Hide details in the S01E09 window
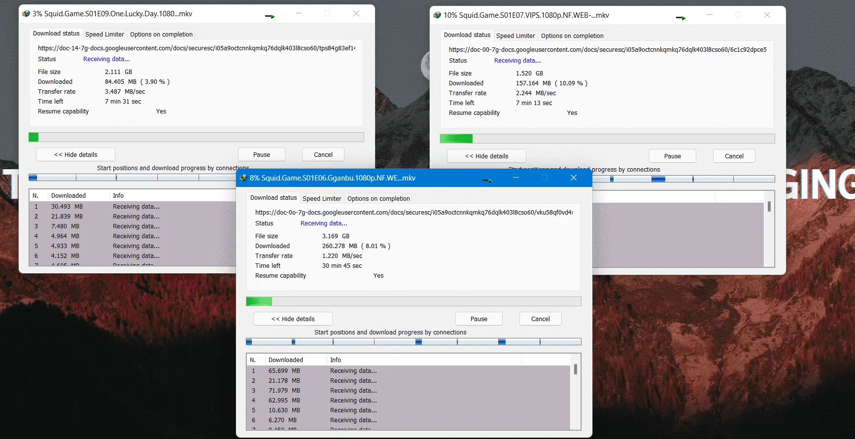This screenshot has width=855, height=439. (x=75, y=154)
